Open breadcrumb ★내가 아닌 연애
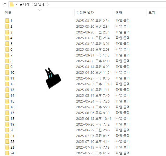166x156 pixels. tap(32, 4)
